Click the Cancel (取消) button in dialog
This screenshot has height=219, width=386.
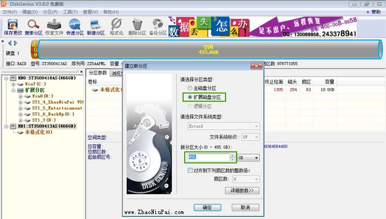click(245, 207)
